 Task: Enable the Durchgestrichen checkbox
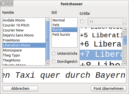point(54,61)
